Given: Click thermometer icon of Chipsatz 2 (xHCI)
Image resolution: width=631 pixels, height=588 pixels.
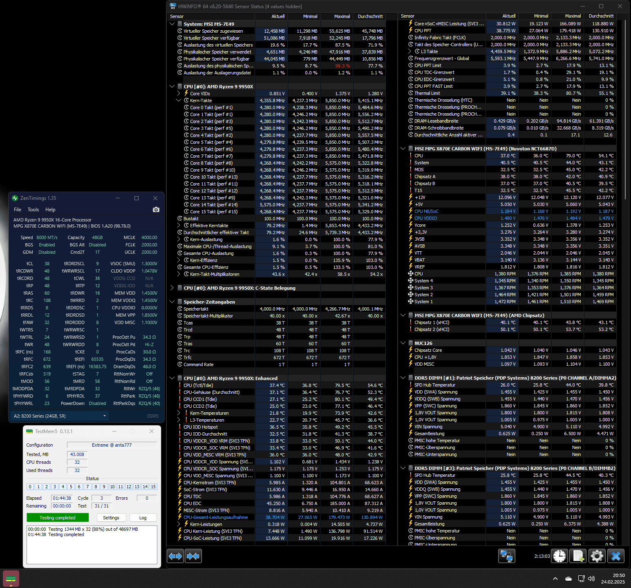Looking at the screenshot, I should coord(411,329).
